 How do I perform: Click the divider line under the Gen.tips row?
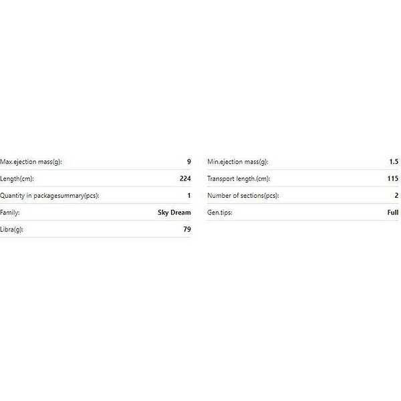pyautogui.click(x=303, y=221)
